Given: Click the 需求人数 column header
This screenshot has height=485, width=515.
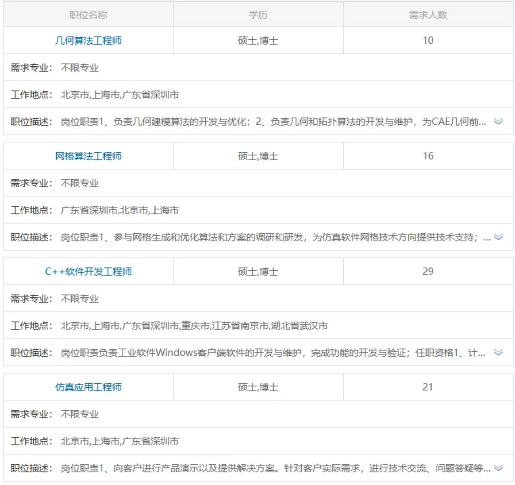Looking at the screenshot, I should 428,15.
